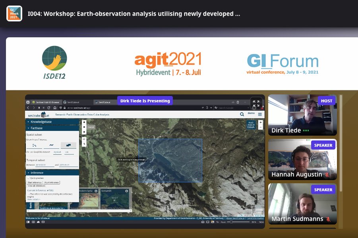Show info for Semantix factbase card
This screenshot has width=358, height=238.
coord(126,191)
